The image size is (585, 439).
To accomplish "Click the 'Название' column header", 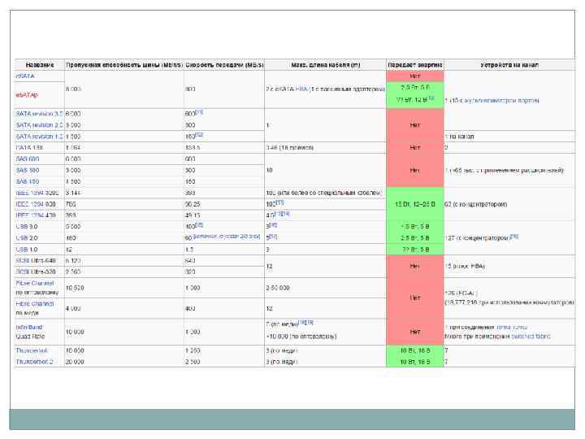I will (x=40, y=65).
